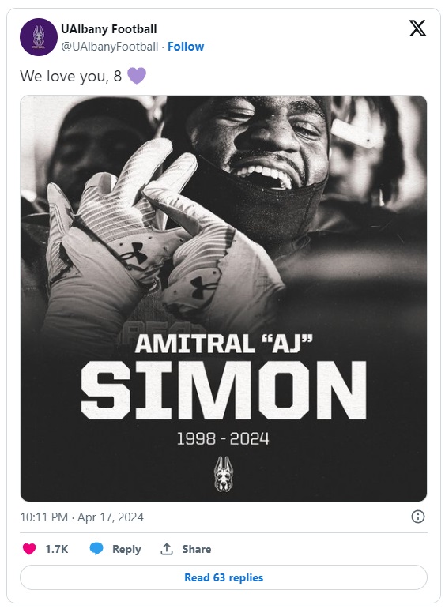Open the UAlbany Football display name
The height and width of the screenshot is (609, 445).
coord(109,29)
